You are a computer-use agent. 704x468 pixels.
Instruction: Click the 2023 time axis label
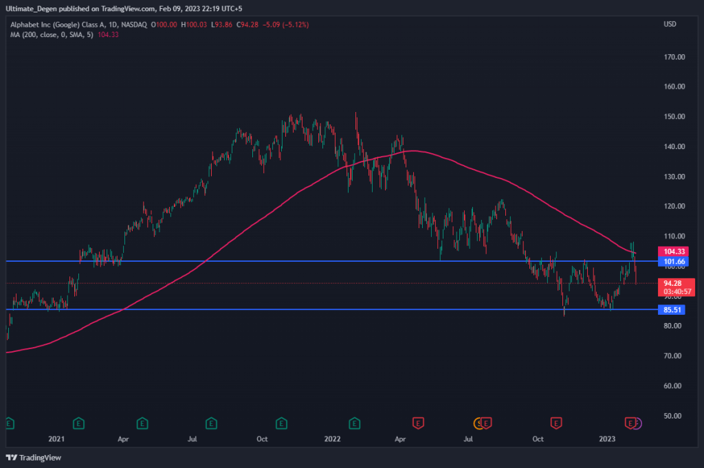click(607, 439)
